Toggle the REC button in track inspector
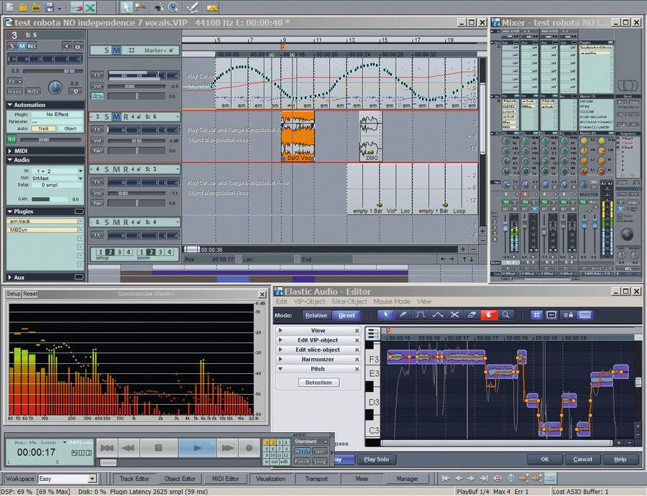This screenshot has height=496, width=647. [32, 46]
